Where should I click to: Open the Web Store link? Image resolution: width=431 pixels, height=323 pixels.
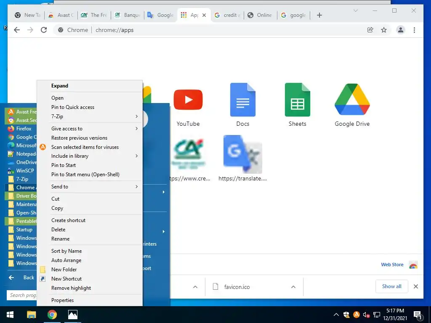click(392, 265)
